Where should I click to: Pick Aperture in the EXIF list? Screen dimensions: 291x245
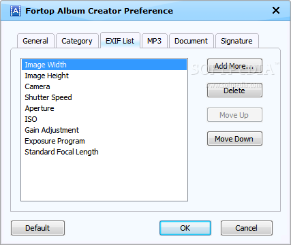point(104,108)
